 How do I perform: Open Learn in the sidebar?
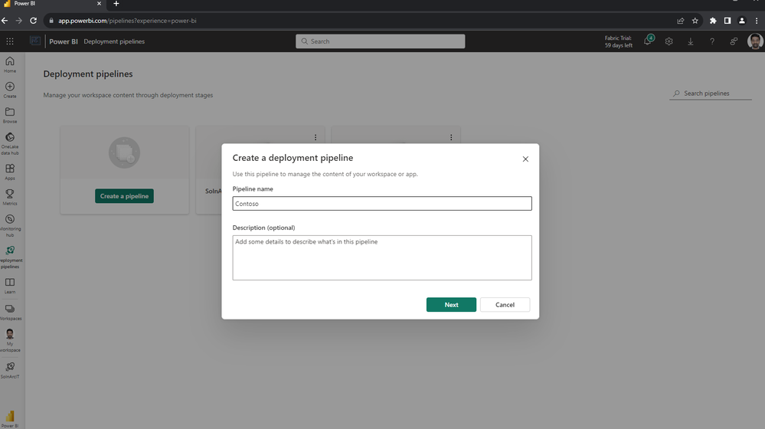pyautogui.click(x=10, y=286)
